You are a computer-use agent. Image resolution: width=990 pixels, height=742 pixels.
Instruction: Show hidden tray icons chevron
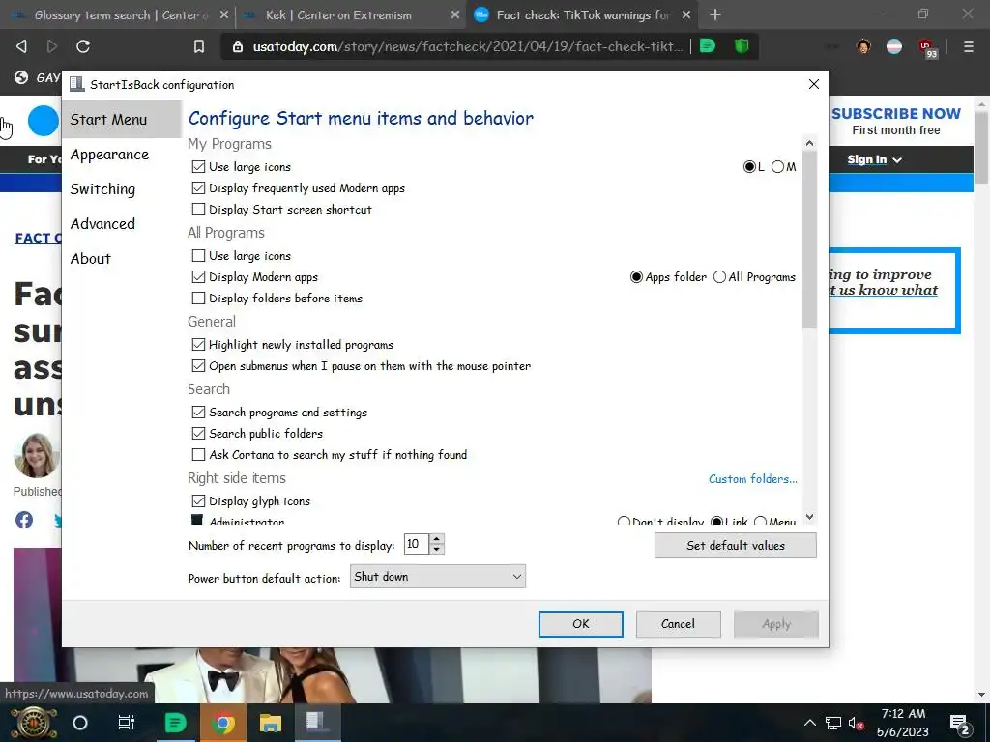809,723
